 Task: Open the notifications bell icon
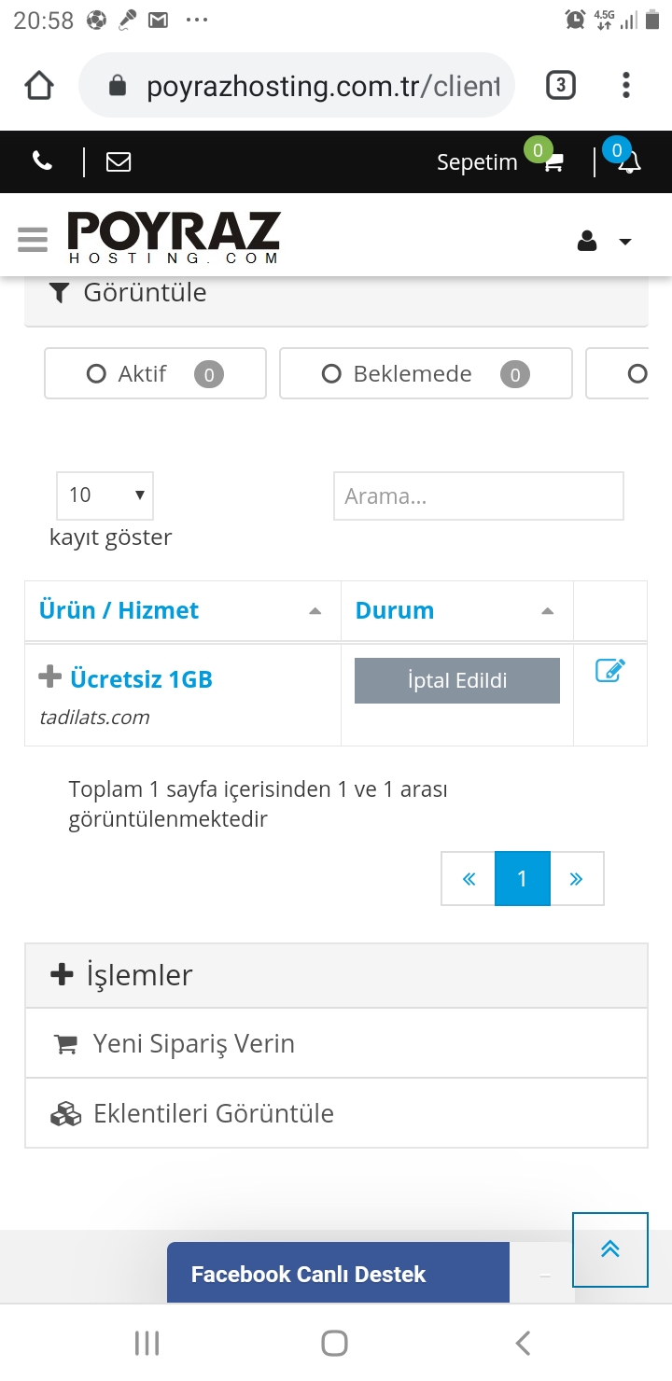click(x=630, y=162)
